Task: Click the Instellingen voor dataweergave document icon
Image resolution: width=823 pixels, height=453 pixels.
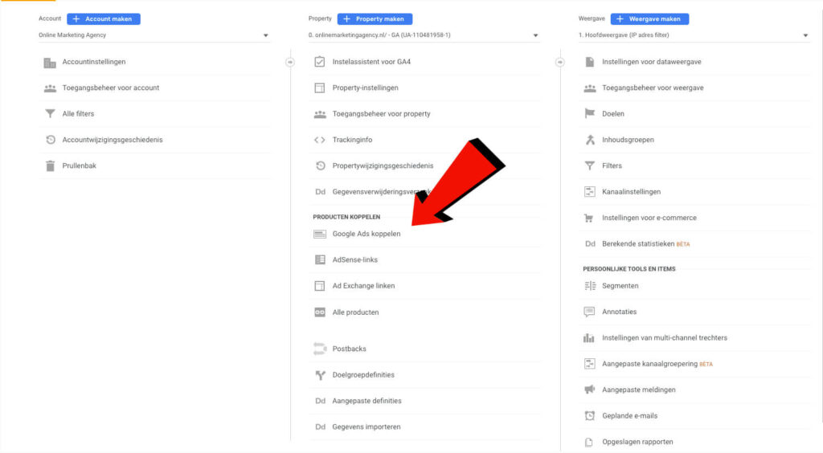Action: (589, 62)
